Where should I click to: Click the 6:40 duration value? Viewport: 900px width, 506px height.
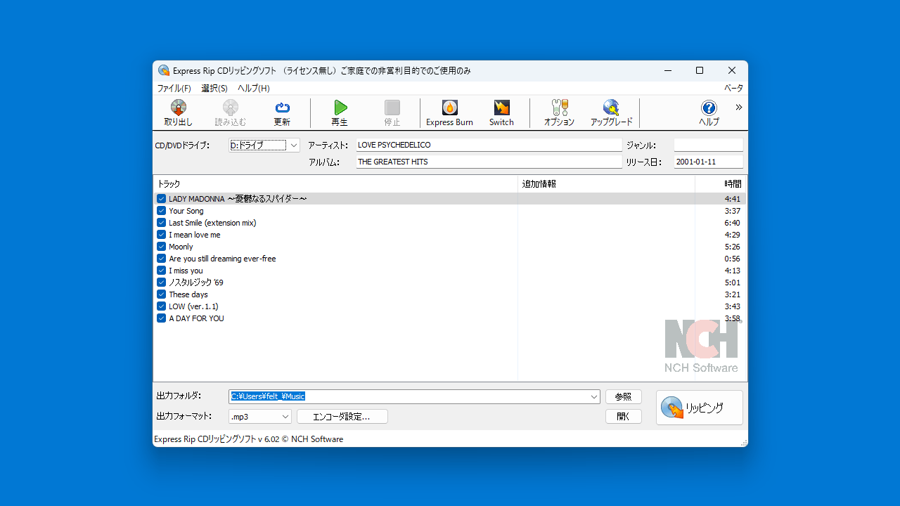coord(733,223)
